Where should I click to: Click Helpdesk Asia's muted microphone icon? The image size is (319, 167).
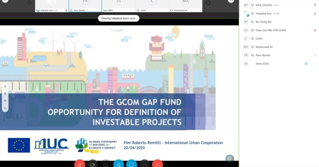[x=315, y=13]
